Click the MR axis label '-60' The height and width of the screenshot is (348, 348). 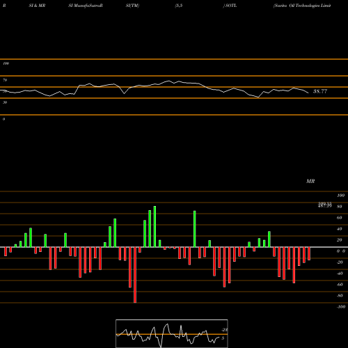[340, 285]
